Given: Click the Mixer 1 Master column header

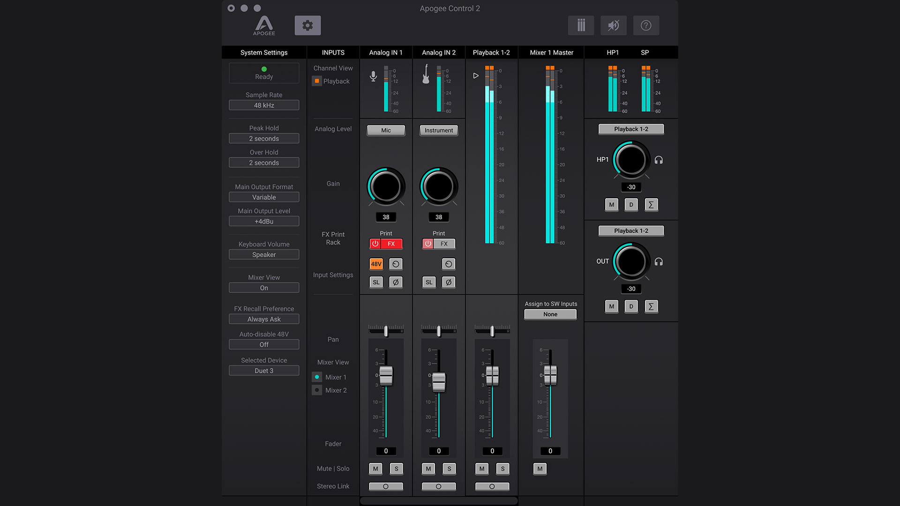Looking at the screenshot, I should point(551,52).
